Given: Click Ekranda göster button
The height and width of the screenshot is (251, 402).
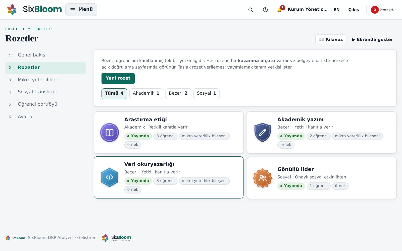Looking at the screenshot, I should pos(372,39).
